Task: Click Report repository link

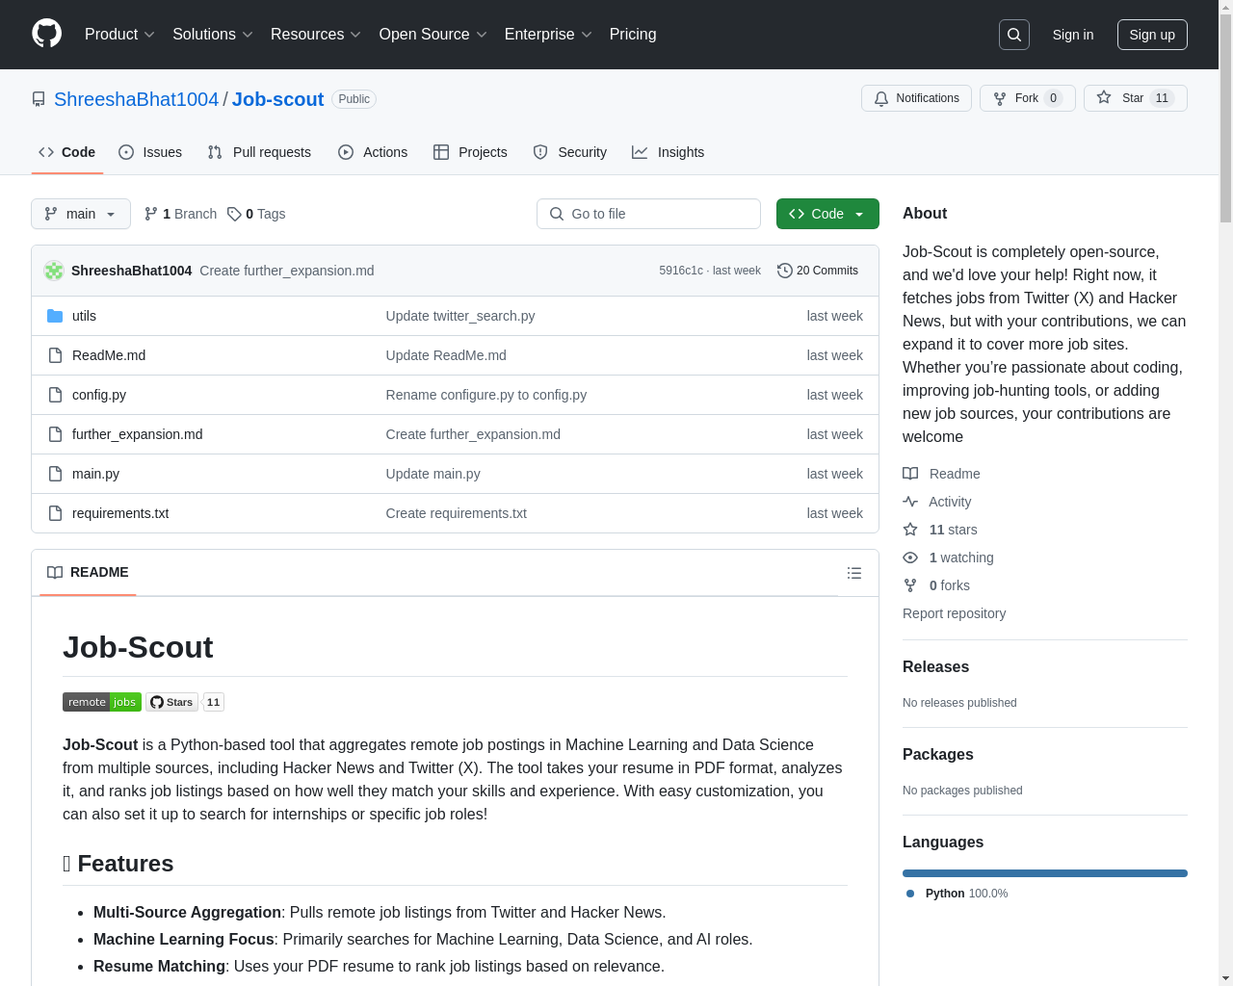Action: (954, 613)
